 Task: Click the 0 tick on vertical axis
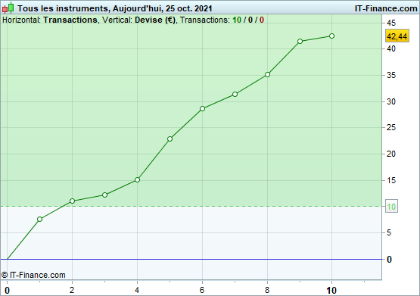click(x=389, y=260)
